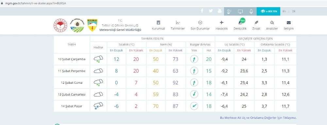Open the Analizler menu
Image resolution: width=327 pixels, height=125 pixels.
click(272, 26)
